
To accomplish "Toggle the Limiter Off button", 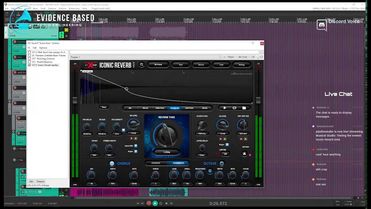I will [225, 154].
